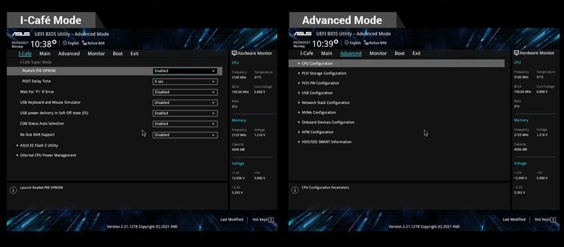564x247 pixels.
Task: Click the globe English language icon in left panel
Action: [65, 43]
